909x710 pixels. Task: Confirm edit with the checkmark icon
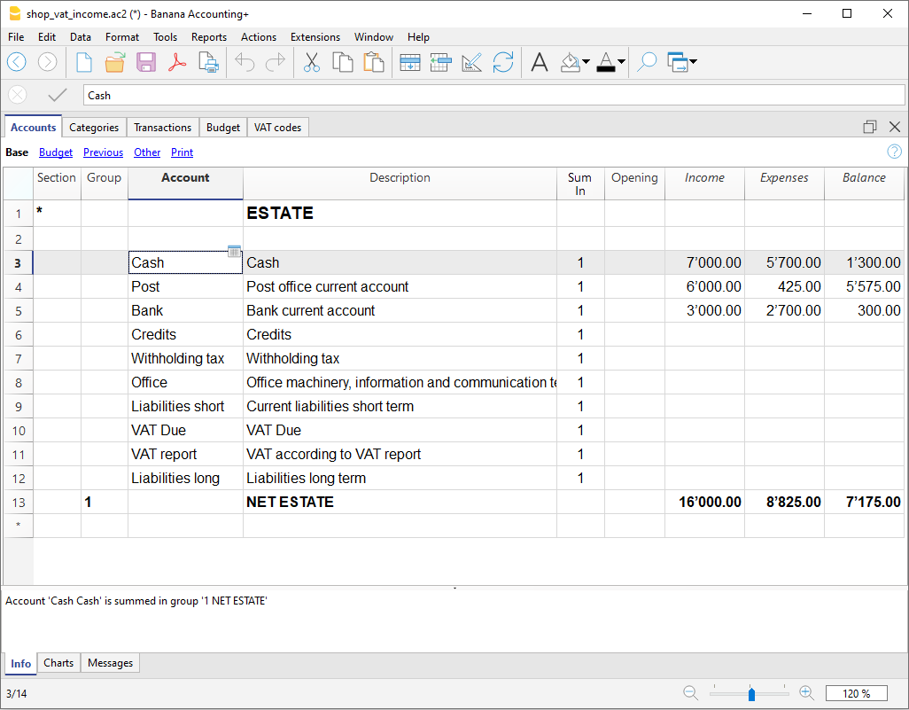(57, 95)
